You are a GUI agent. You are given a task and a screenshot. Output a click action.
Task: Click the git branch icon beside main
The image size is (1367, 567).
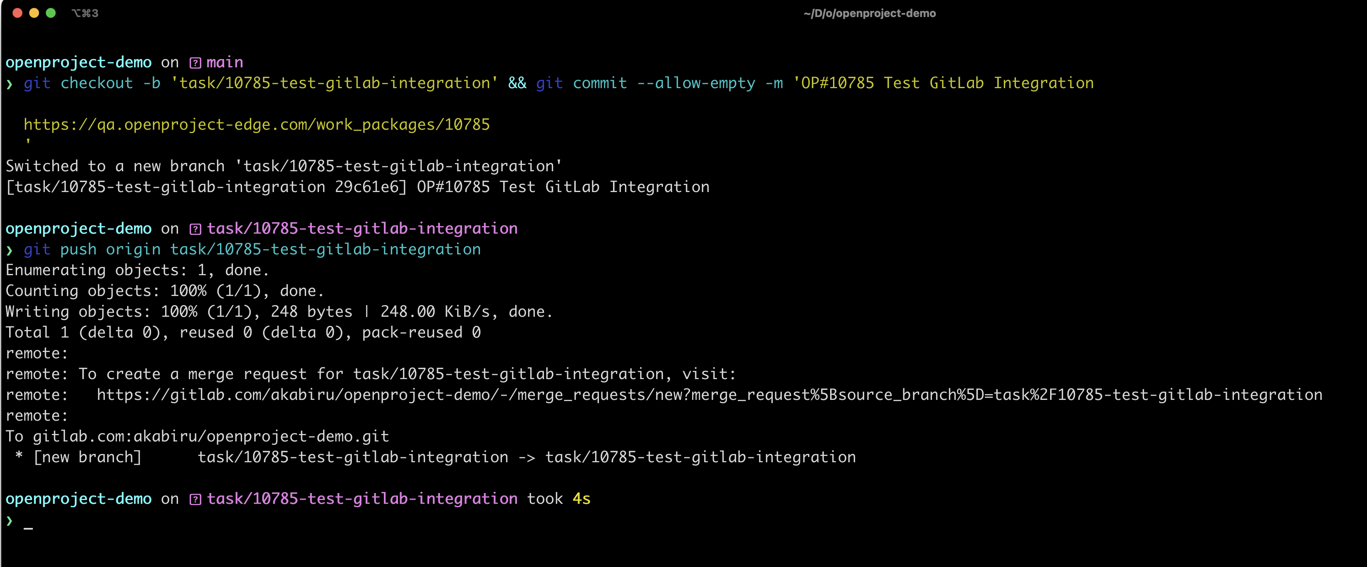click(196, 62)
